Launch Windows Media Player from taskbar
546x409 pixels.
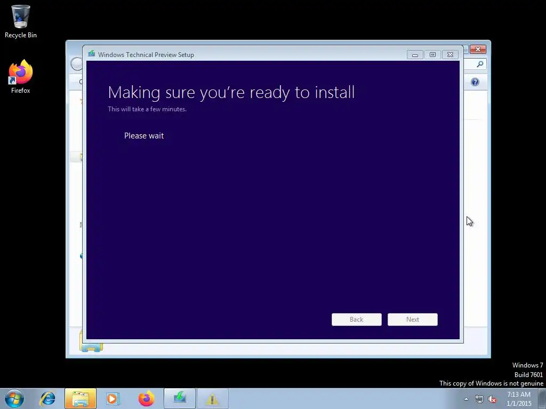click(113, 398)
